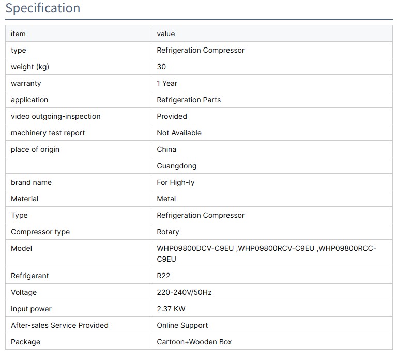Click the 'item' column header cell
This screenshot has width=397, height=353.
[18, 34]
